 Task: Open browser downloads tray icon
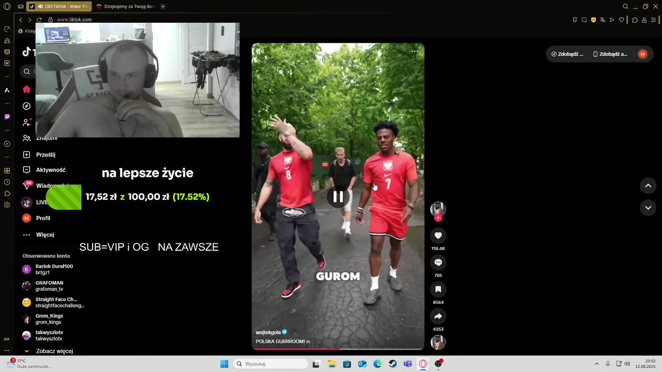coord(644,20)
